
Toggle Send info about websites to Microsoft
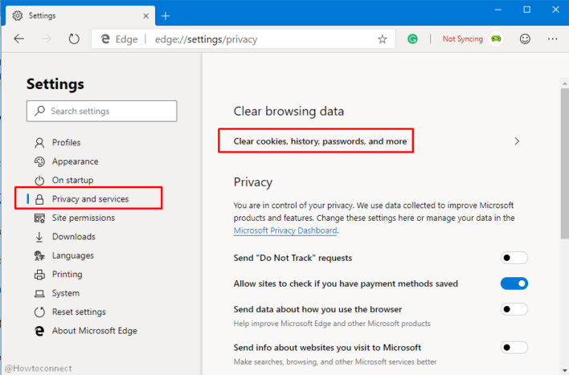(514, 348)
